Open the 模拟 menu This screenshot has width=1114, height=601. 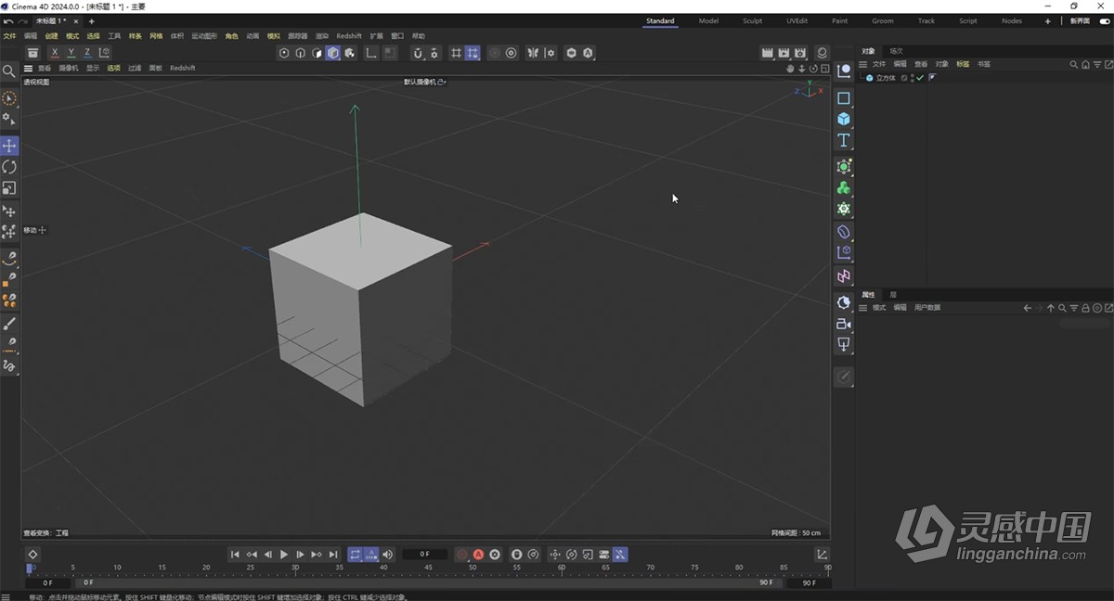pos(273,36)
